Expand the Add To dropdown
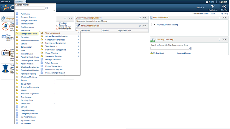Image resolution: width=230 pixels, height=129 pixels. [x=201, y=8]
